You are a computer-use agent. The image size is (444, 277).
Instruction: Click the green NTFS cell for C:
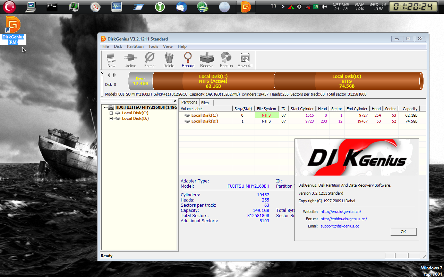pyautogui.click(x=266, y=115)
